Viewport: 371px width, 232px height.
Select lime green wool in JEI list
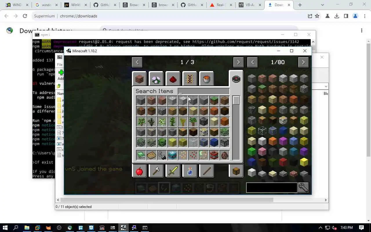pos(252,151)
